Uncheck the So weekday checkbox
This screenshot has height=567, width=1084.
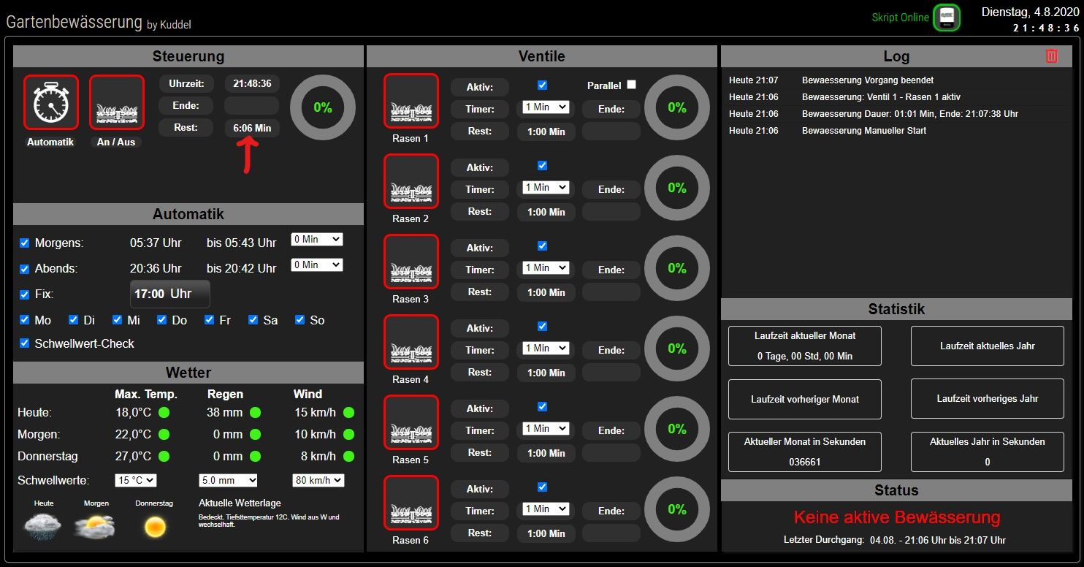pyautogui.click(x=300, y=320)
